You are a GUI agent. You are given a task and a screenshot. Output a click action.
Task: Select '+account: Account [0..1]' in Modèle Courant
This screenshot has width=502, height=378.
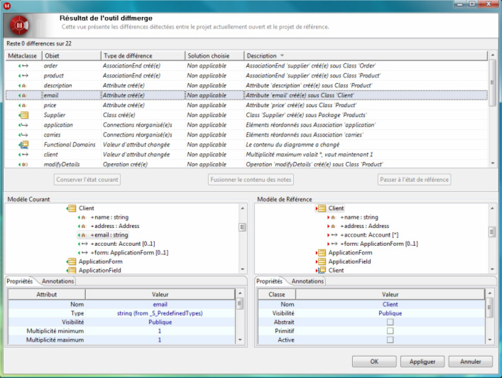click(123, 244)
